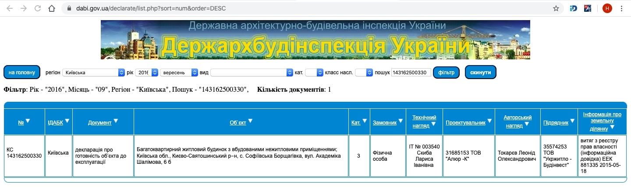The height and width of the screenshot is (190, 631).
Task: Click the ІДАБК header link
Action: 55,123
